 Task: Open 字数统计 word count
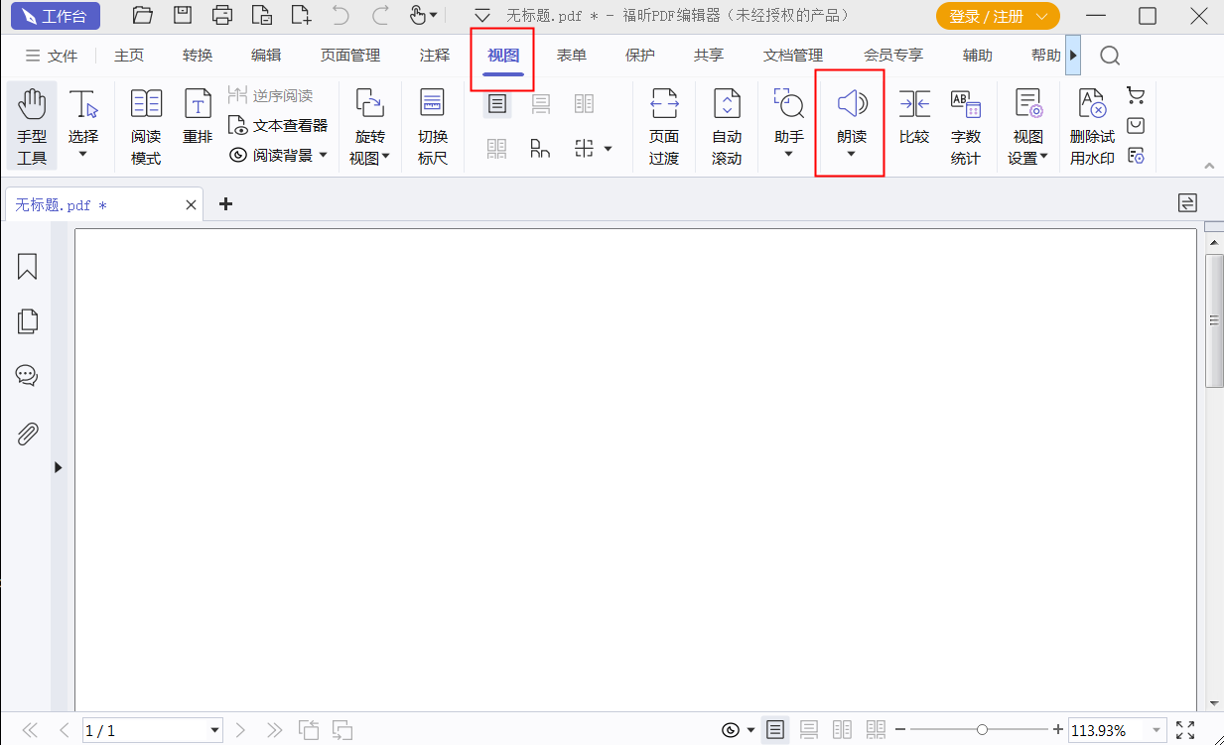coord(965,126)
